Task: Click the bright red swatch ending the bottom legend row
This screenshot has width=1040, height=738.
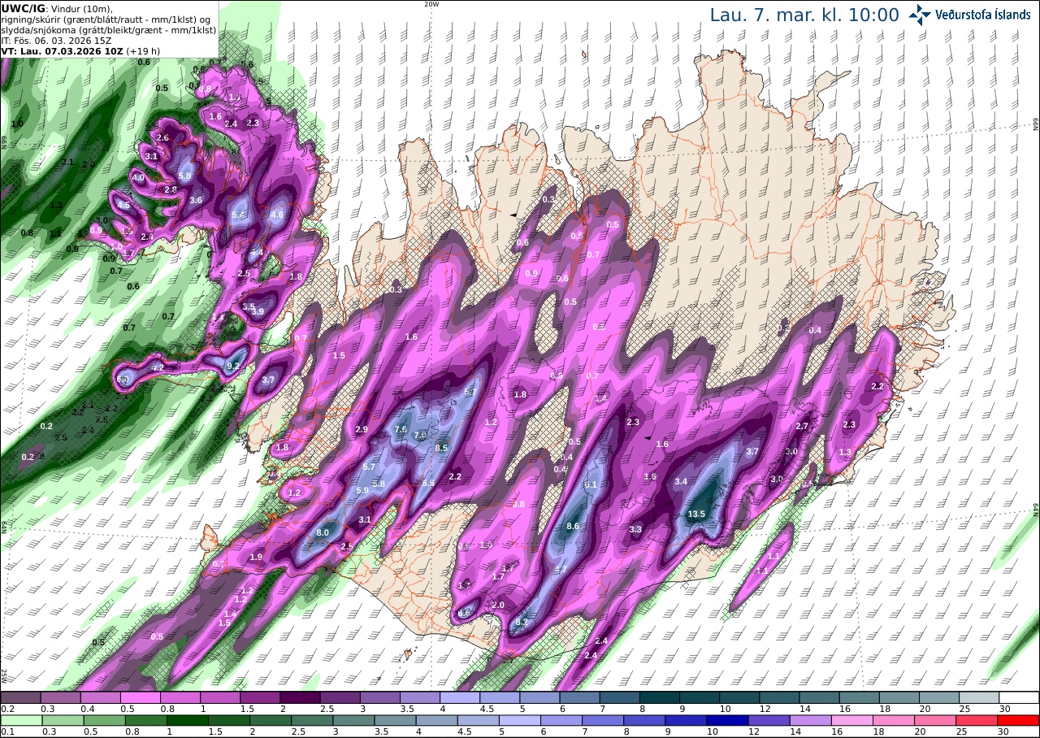Action: (x=1019, y=720)
